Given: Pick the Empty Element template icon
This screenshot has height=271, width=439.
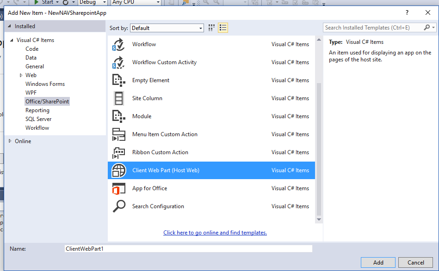Looking at the screenshot, I should (x=118, y=80).
